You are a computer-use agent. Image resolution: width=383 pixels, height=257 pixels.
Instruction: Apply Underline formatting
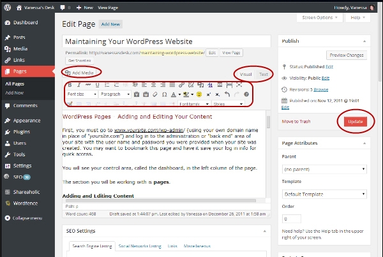pyautogui.click(x=97, y=85)
